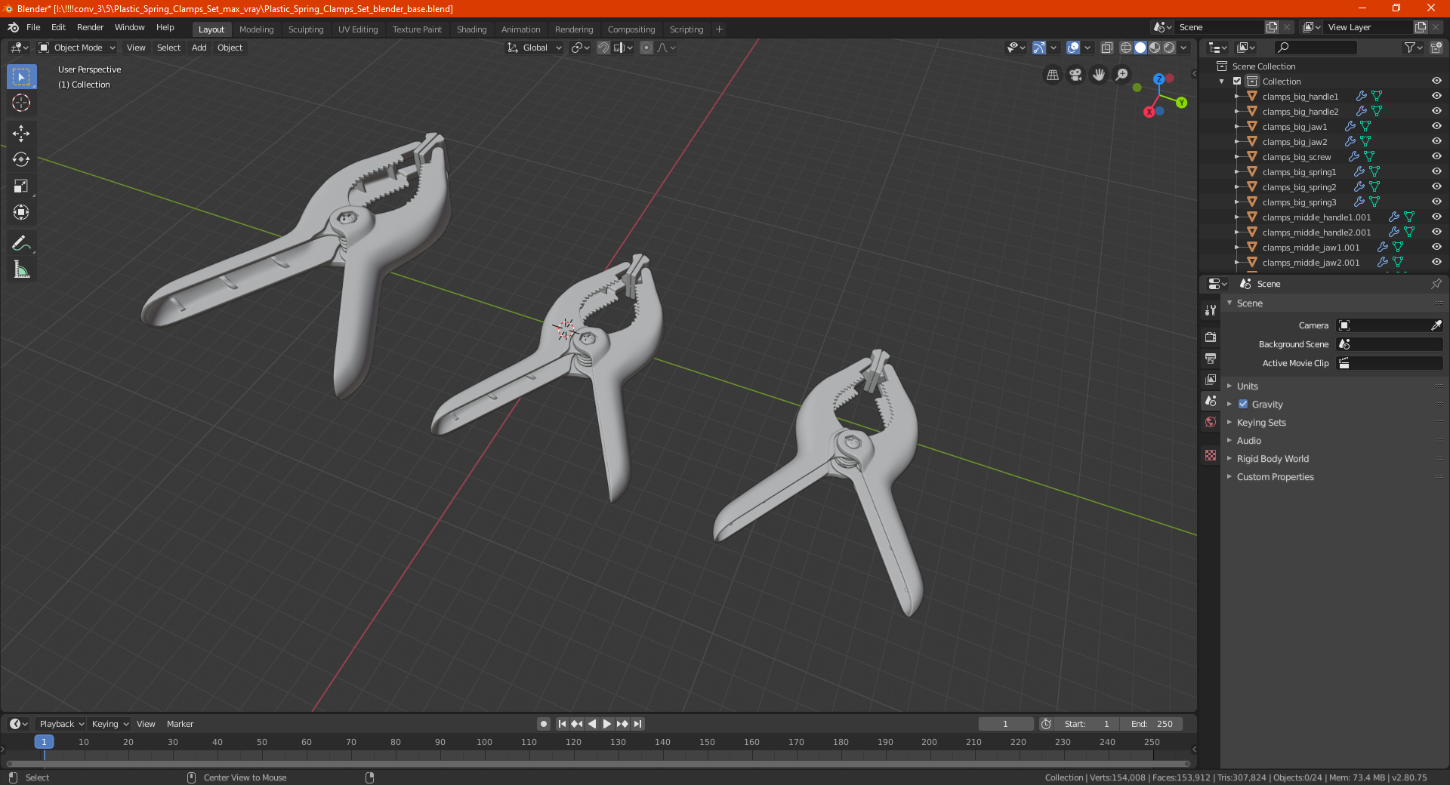
Task: Expand the Units panel
Action: pyautogui.click(x=1247, y=386)
